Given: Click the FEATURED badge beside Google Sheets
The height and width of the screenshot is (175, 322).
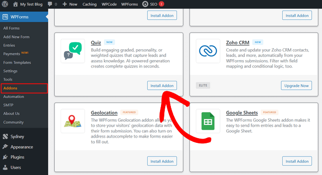Looking at the screenshot, I should [x=269, y=112].
